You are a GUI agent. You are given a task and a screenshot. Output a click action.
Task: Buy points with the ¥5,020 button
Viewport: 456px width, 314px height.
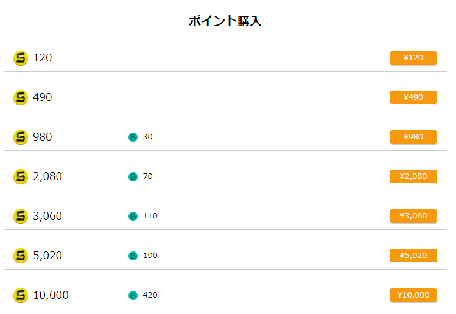coord(413,256)
